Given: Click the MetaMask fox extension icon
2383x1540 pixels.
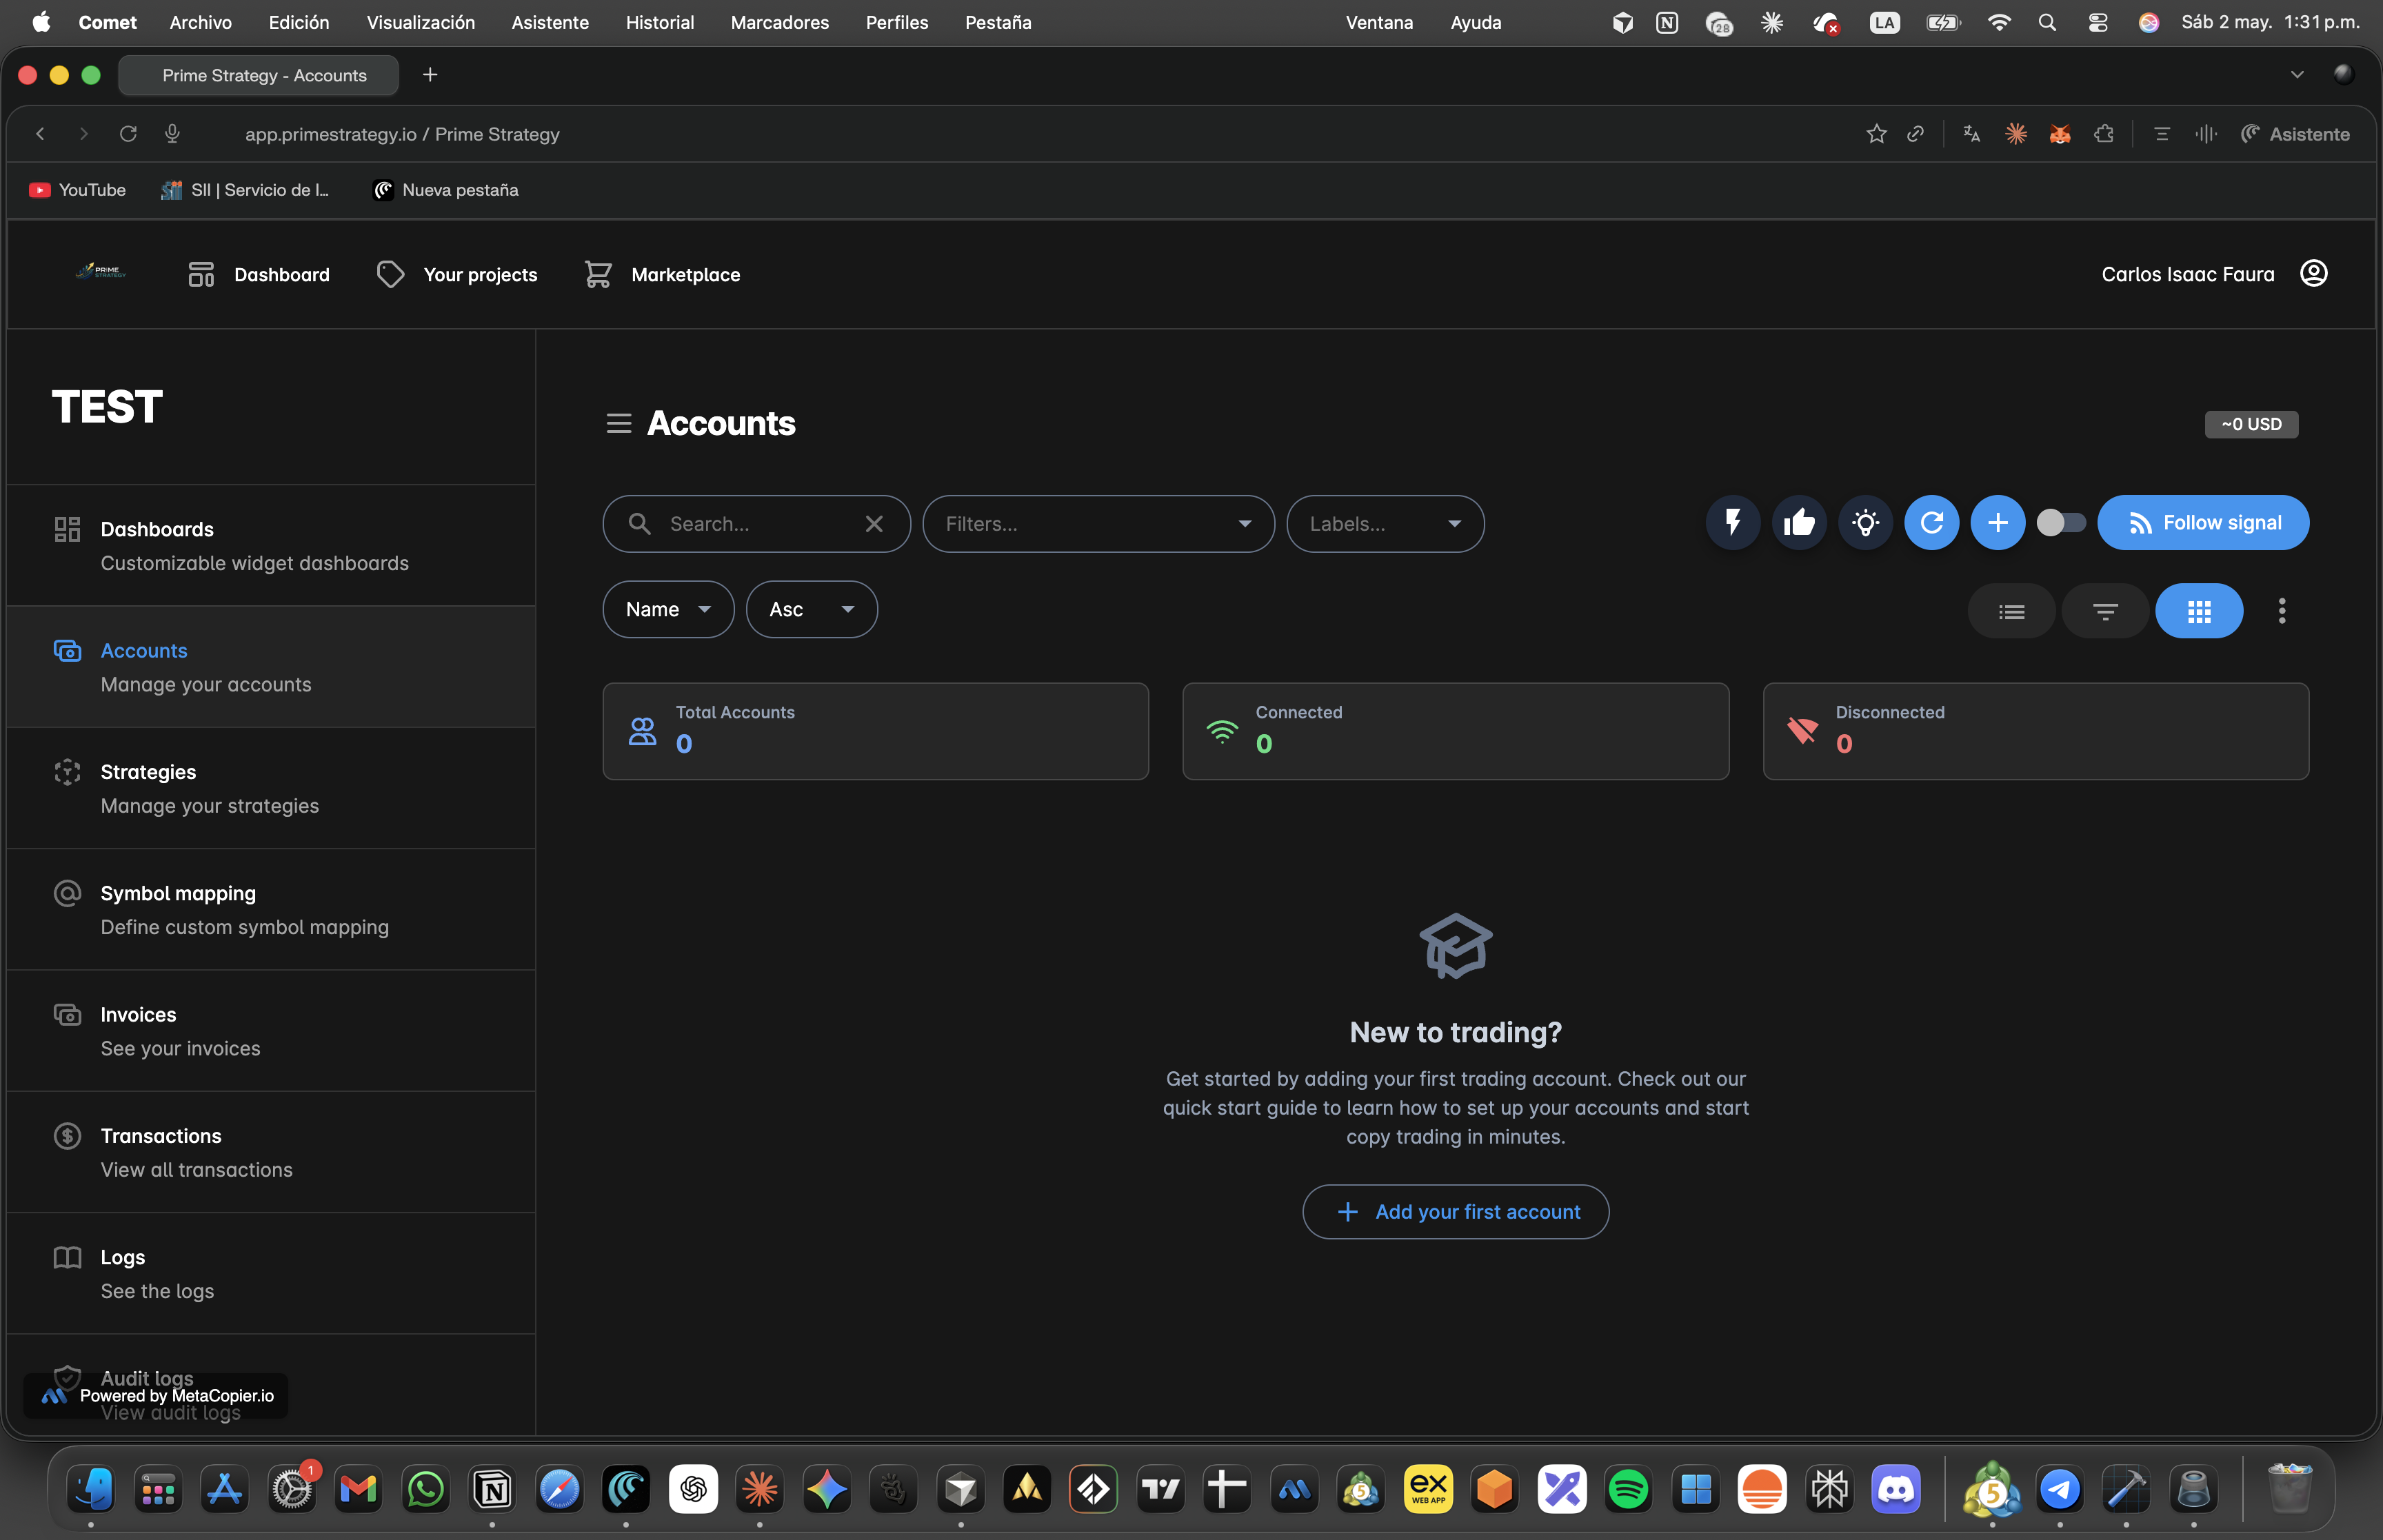Looking at the screenshot, I should coord(2060,134).
